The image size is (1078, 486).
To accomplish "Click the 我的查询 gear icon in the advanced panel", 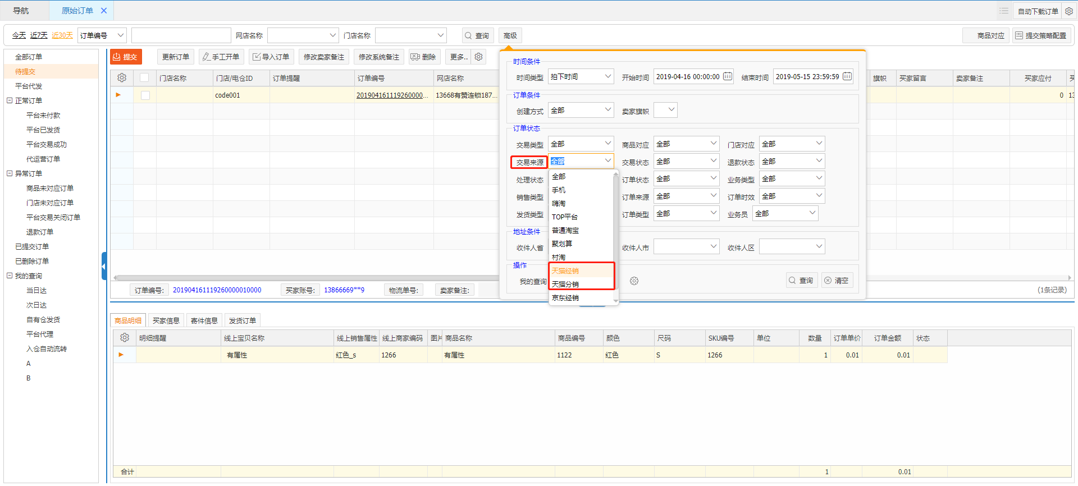I will pos(634,281).
